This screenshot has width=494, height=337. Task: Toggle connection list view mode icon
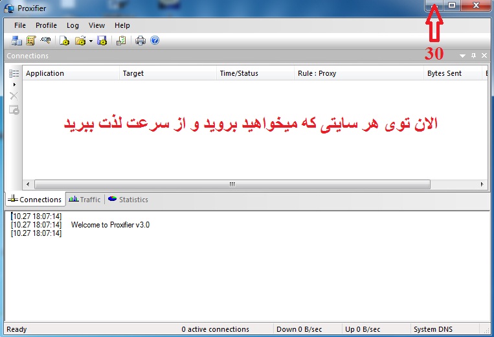pyautogui.click(x=14, y=73)
